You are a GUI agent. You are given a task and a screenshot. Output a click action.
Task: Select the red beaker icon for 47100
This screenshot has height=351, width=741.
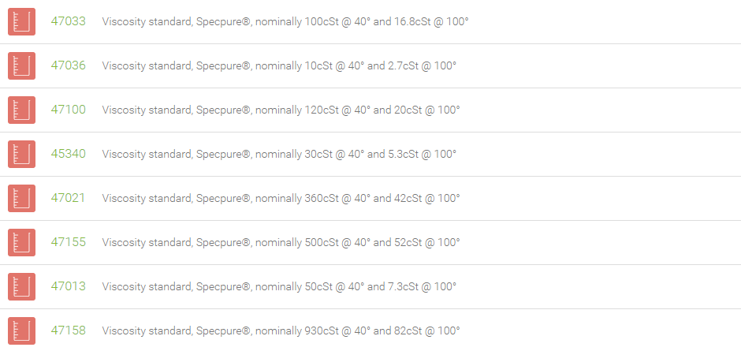[22, 110]
